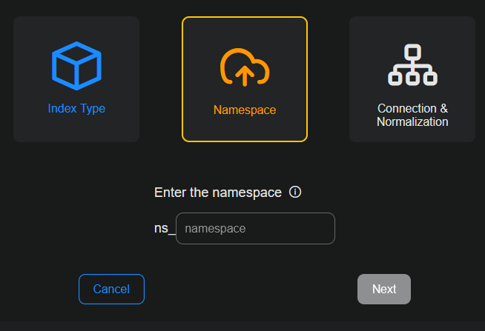The width and height of the screenshot is (485, 331).
Task: Open the Connection & Normalization step label
Action: 412,115
